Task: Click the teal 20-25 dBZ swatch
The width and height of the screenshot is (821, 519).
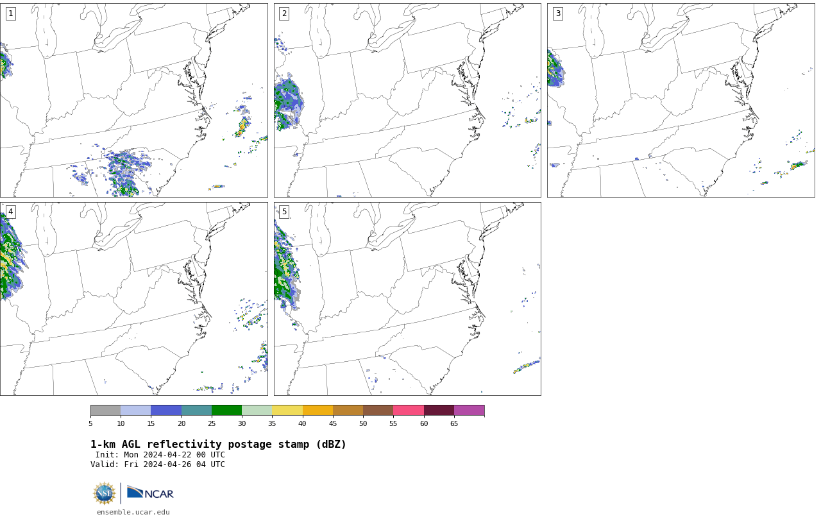Action: [196, 411]
